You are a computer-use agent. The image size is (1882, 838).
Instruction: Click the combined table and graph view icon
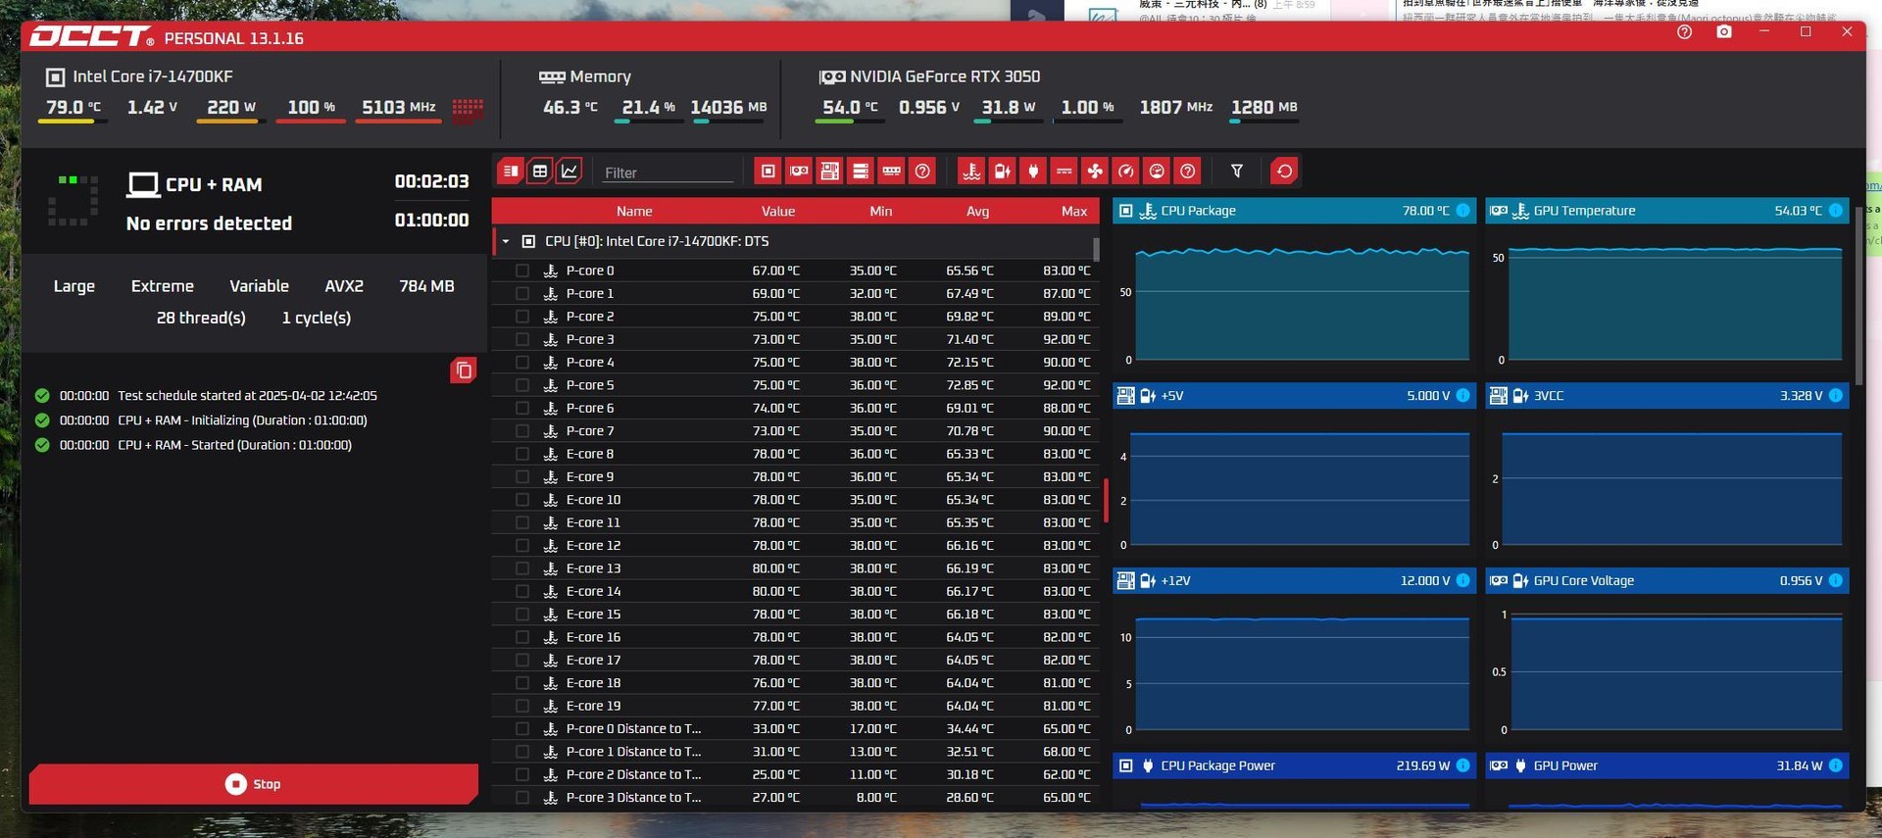[x=510, y=172]
